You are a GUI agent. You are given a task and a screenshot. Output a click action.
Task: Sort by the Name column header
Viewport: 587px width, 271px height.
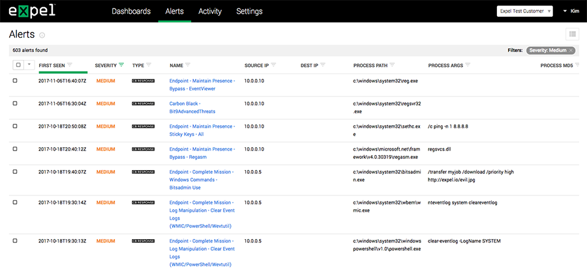tap(176, 65)
